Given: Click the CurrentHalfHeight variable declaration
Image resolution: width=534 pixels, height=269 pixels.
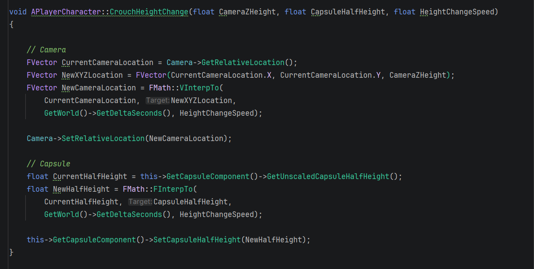Looking at the screenshot, I should click(90, 176).
